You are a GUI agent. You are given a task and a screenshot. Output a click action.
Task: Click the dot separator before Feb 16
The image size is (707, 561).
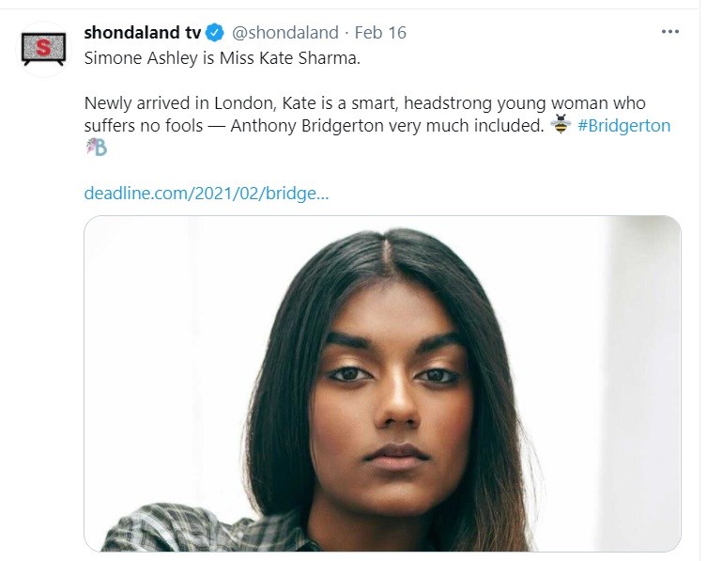349,33
